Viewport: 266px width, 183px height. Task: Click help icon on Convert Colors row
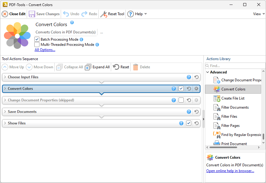[x=174, y=89]
